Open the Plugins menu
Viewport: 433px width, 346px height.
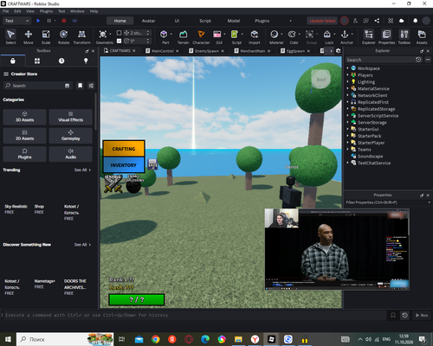pyautogui.click(x=46, y=11)
